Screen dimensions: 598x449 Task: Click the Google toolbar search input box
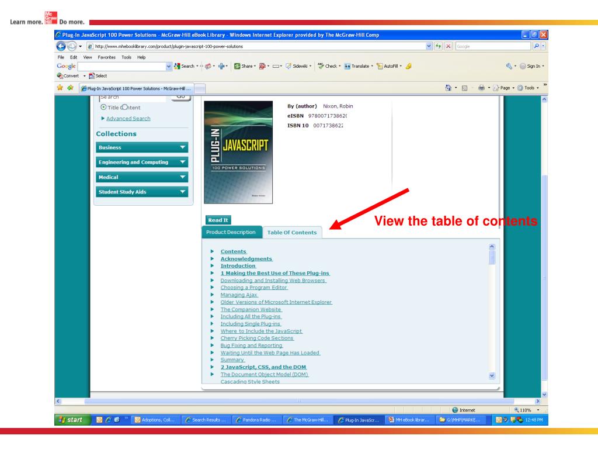pyautogui.click(x=121, y=67)
